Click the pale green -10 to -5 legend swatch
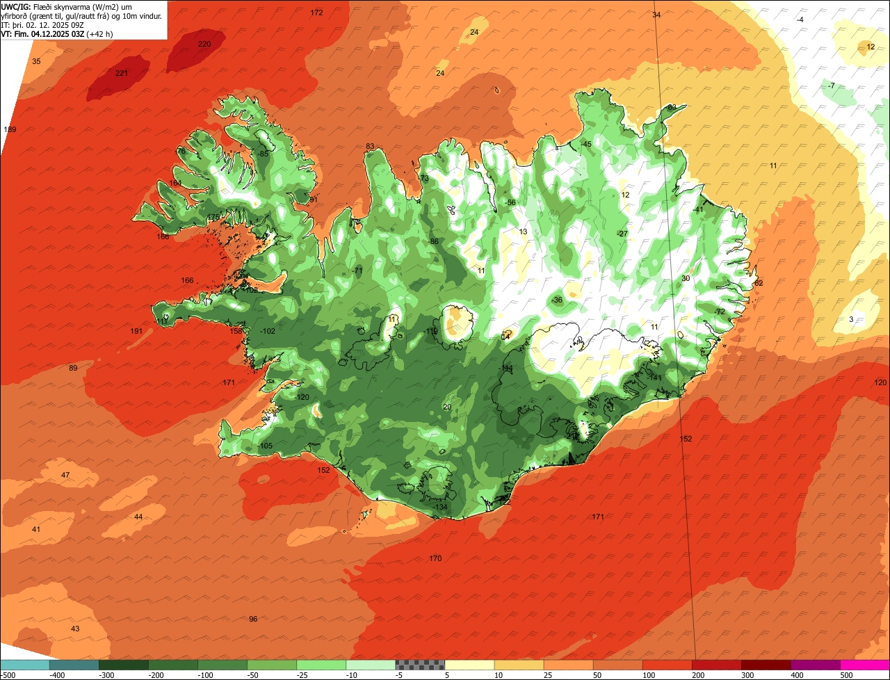 pos(371,665)
